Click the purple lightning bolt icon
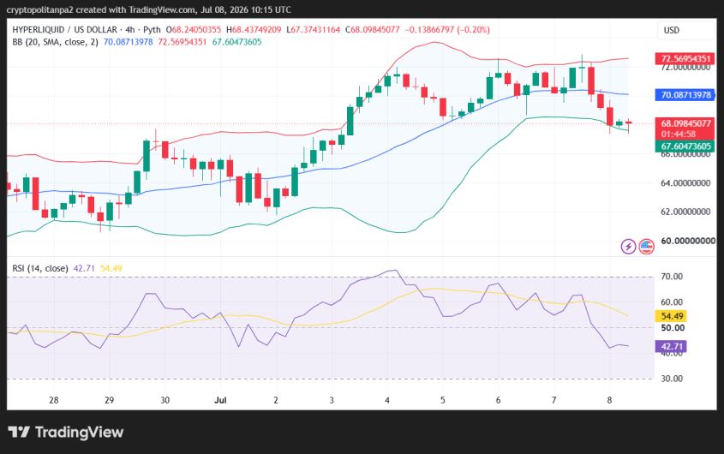Image resolution: width=724 pixels, height=454 pixels. [x=628, y=247]
